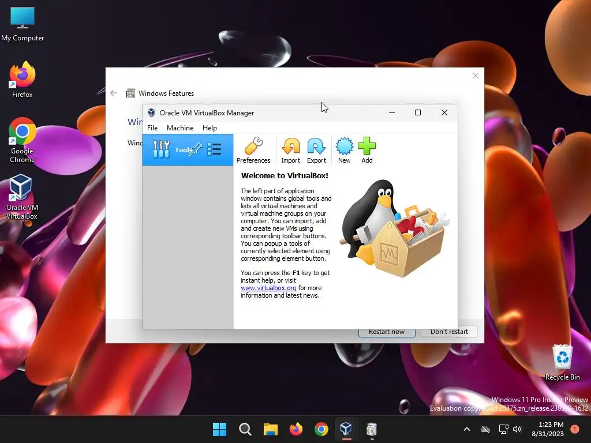
Task: Select the Recycle Bin desktop icon
Action: (x=562, y=362)
